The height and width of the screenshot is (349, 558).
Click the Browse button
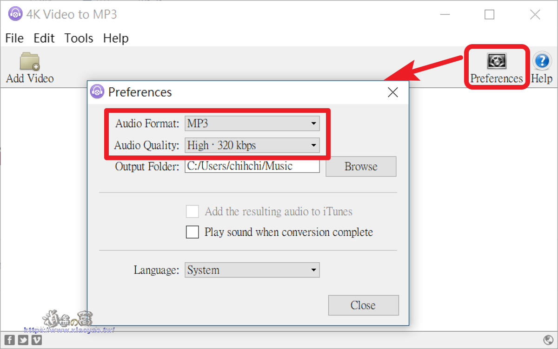tap(361, 167)
